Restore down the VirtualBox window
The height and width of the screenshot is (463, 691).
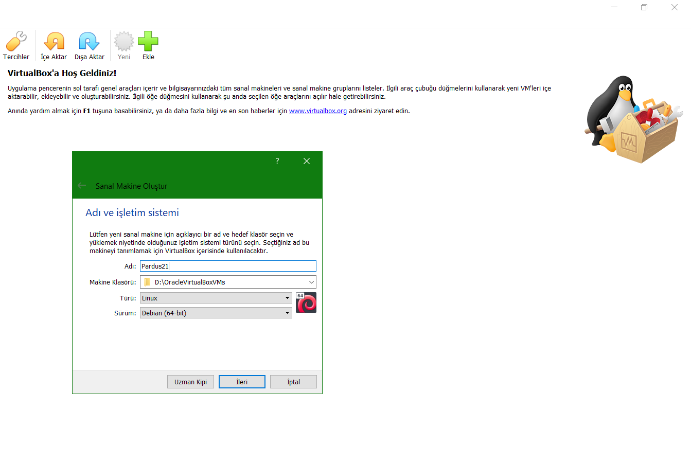click(x=644, y=7)
